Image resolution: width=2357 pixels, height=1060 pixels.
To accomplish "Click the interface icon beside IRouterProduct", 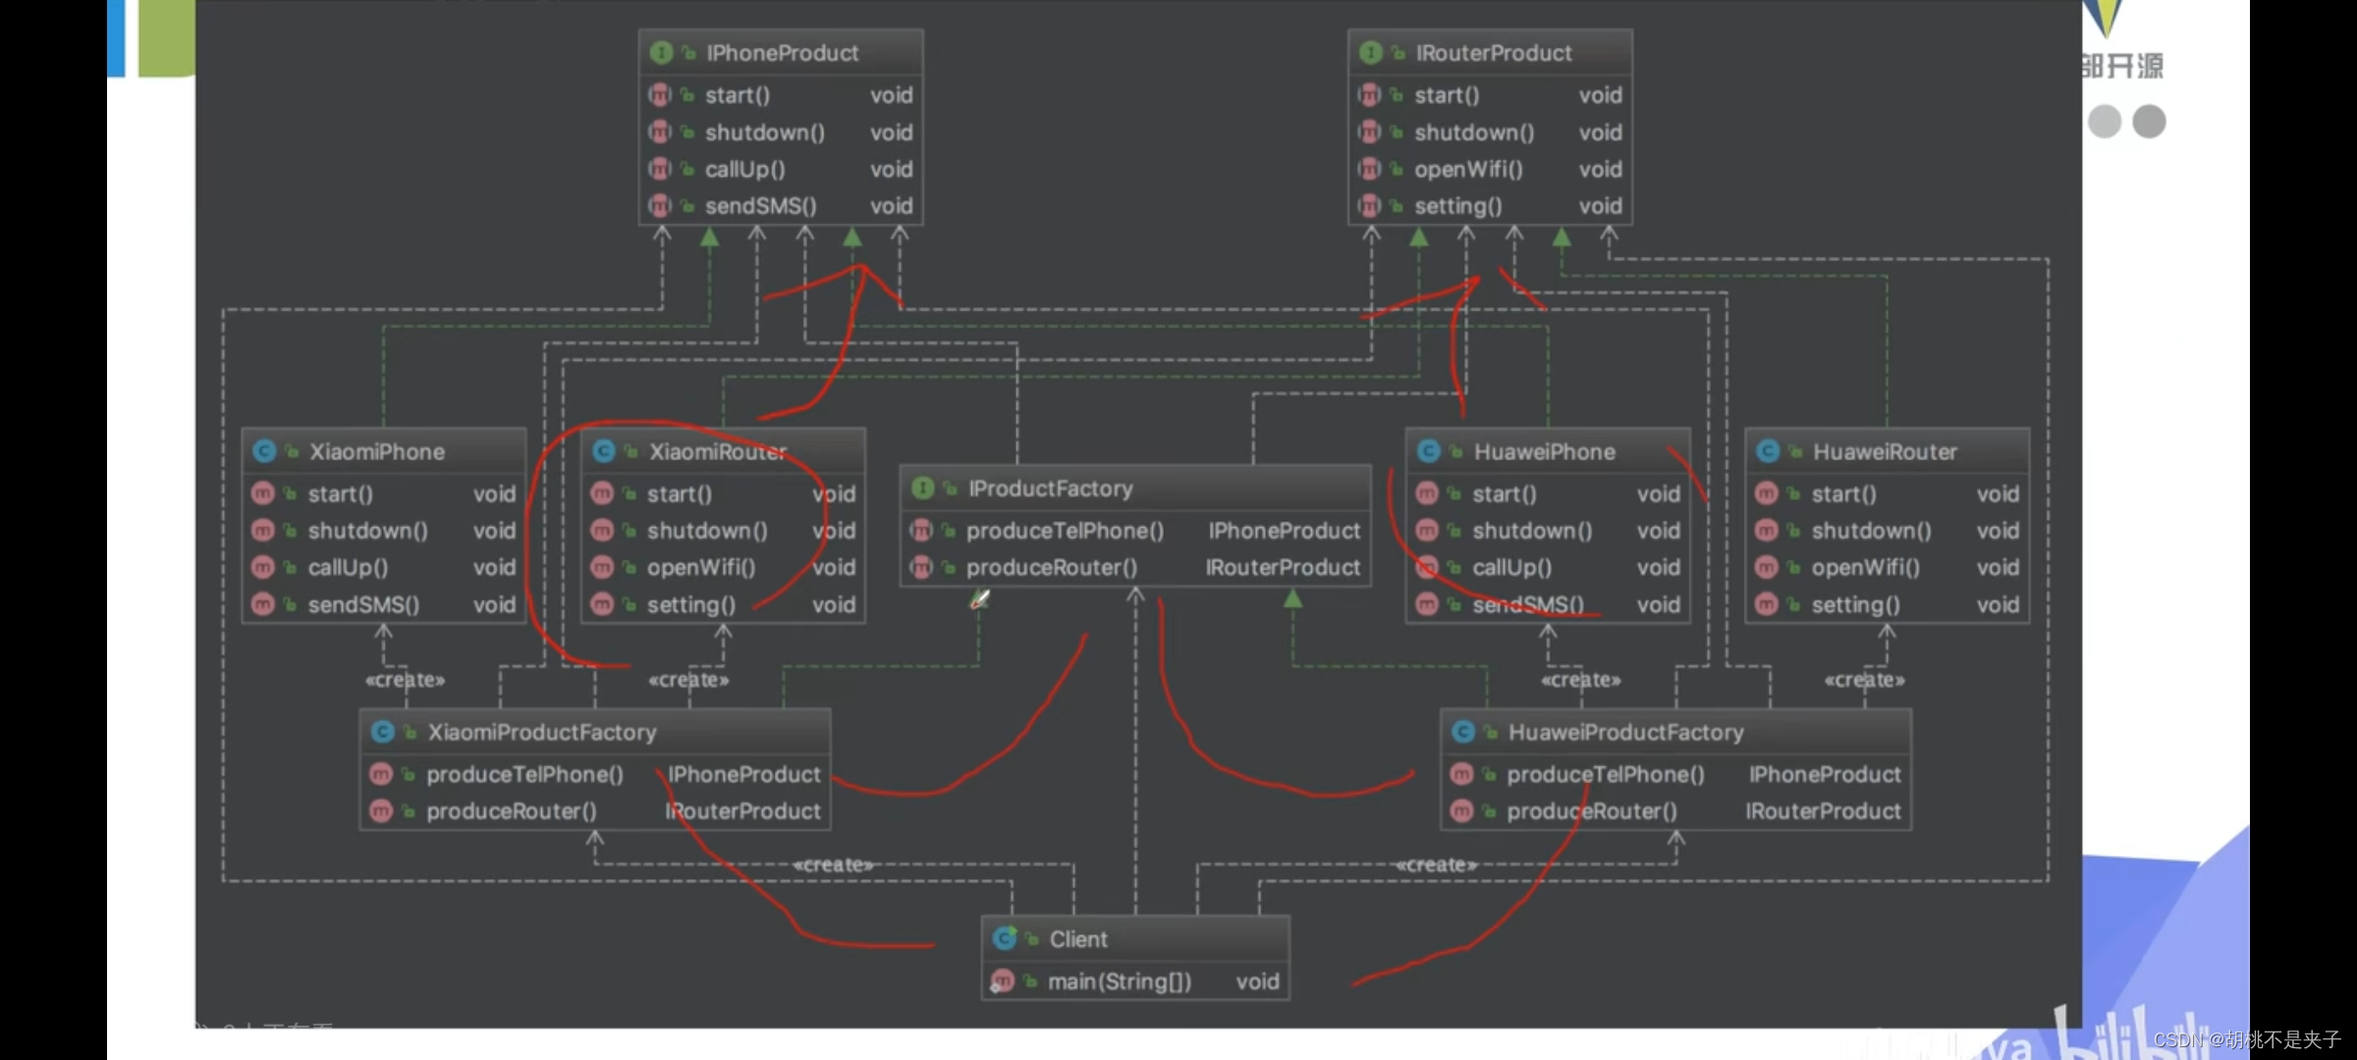I will pyautogui.click(x=1370, y=53).
